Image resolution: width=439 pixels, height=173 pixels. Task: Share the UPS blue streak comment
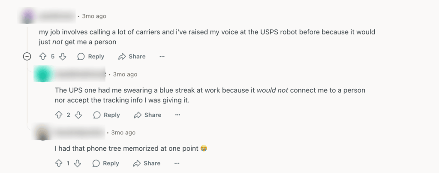[147, 115]
